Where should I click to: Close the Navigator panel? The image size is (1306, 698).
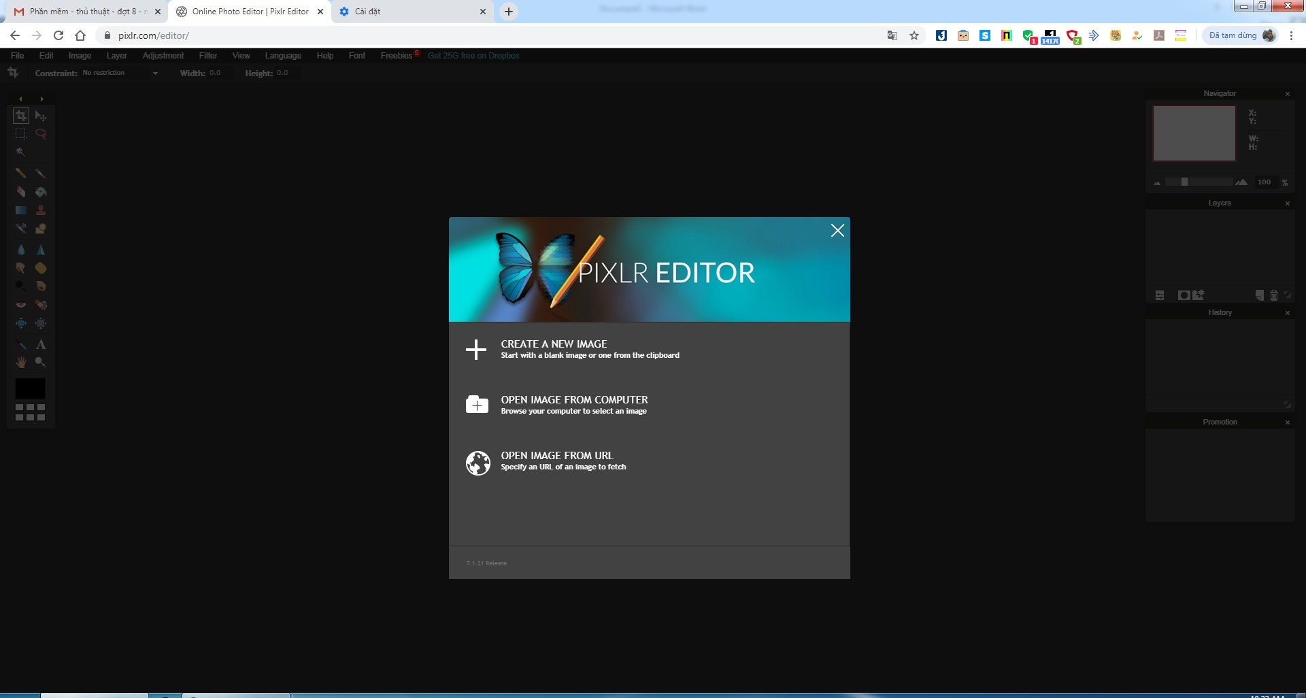[1287, 94]
